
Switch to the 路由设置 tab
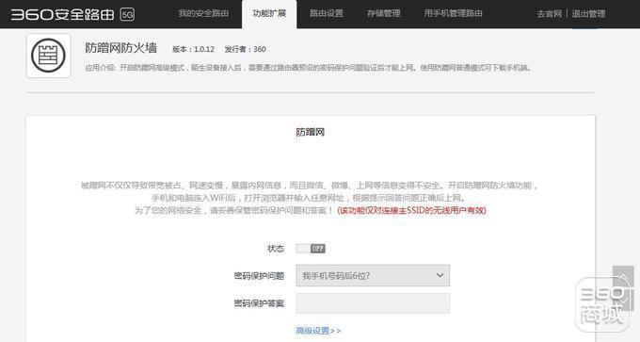[327, 13]
